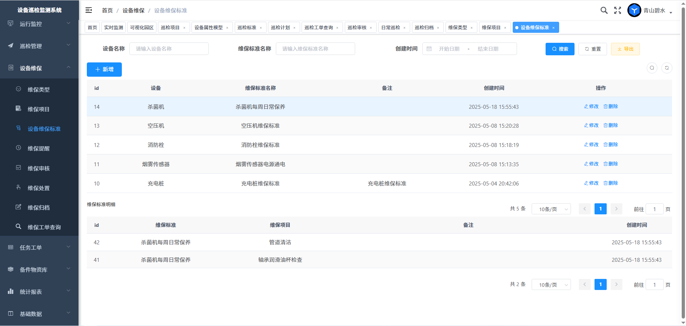Image resolution: width=686 pixels, height=326 pixels.
Task: Click the blue 新增 button
Action: 104,70
